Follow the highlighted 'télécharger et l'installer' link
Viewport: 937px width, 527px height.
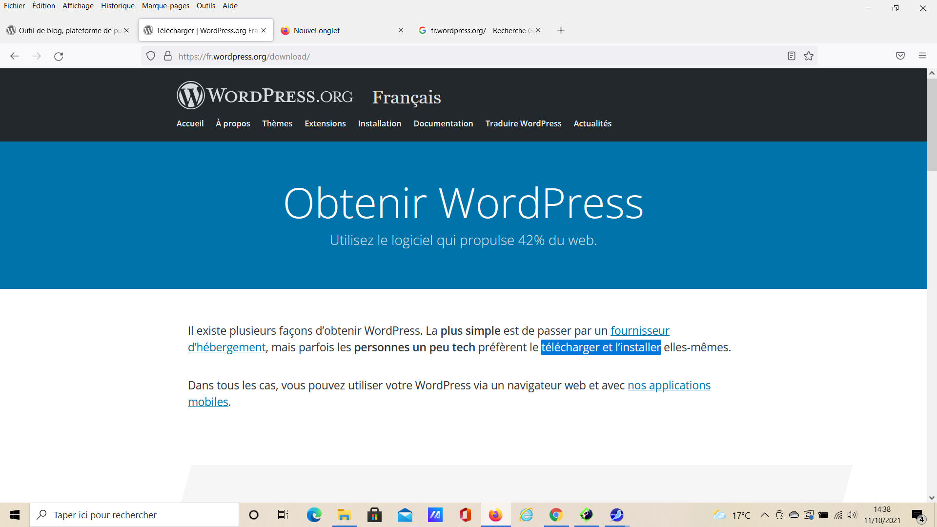click(601, 347)
